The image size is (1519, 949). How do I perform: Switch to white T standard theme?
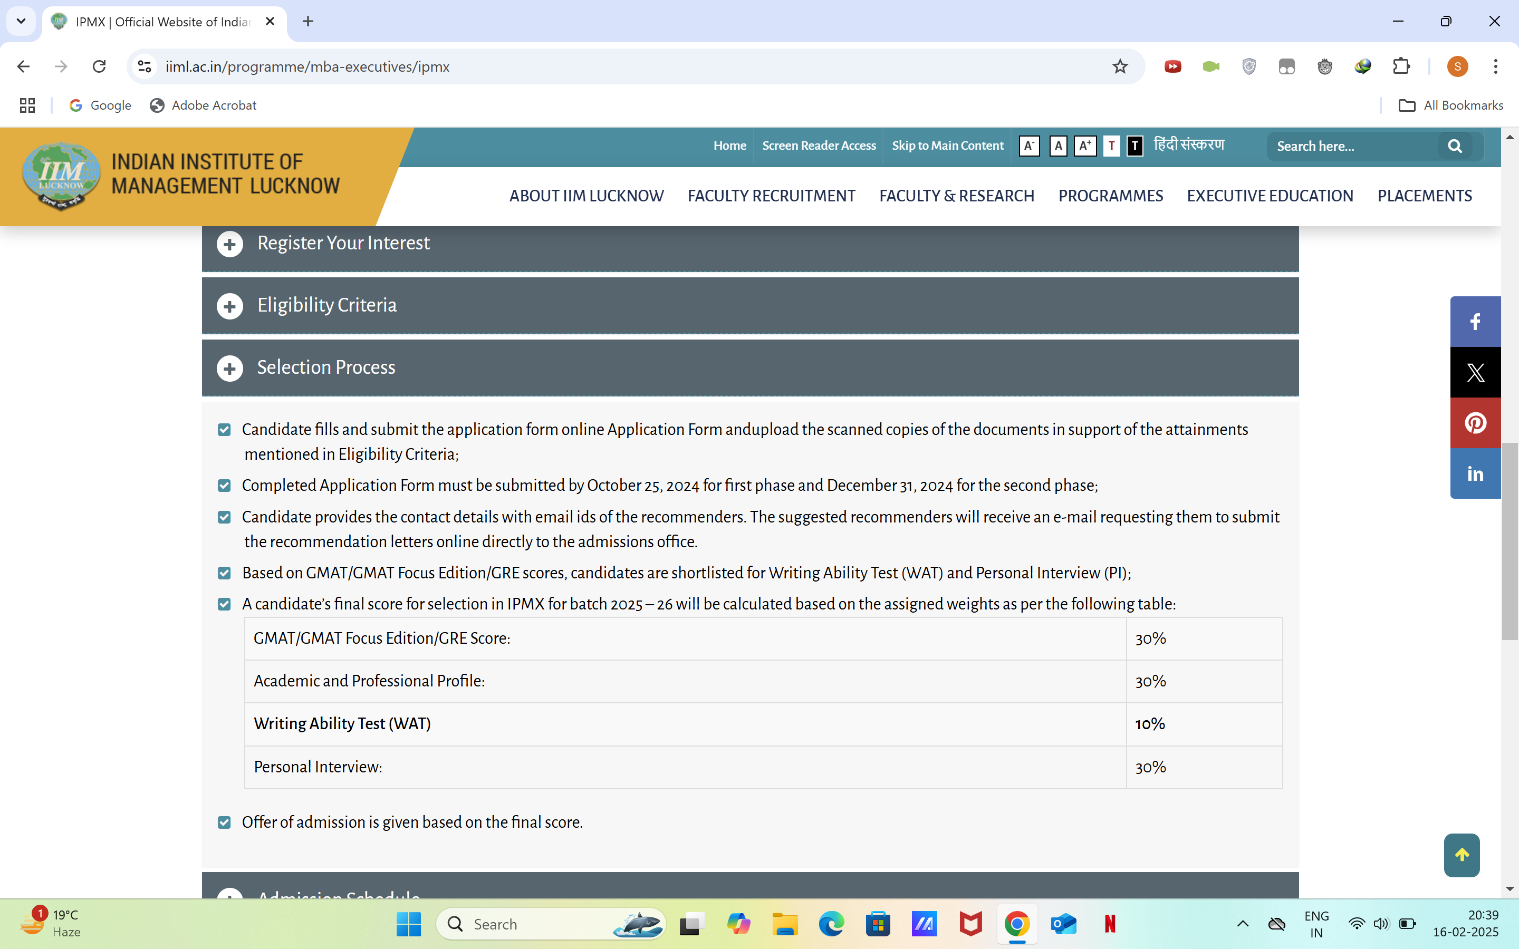click(x=1112, y=146)
